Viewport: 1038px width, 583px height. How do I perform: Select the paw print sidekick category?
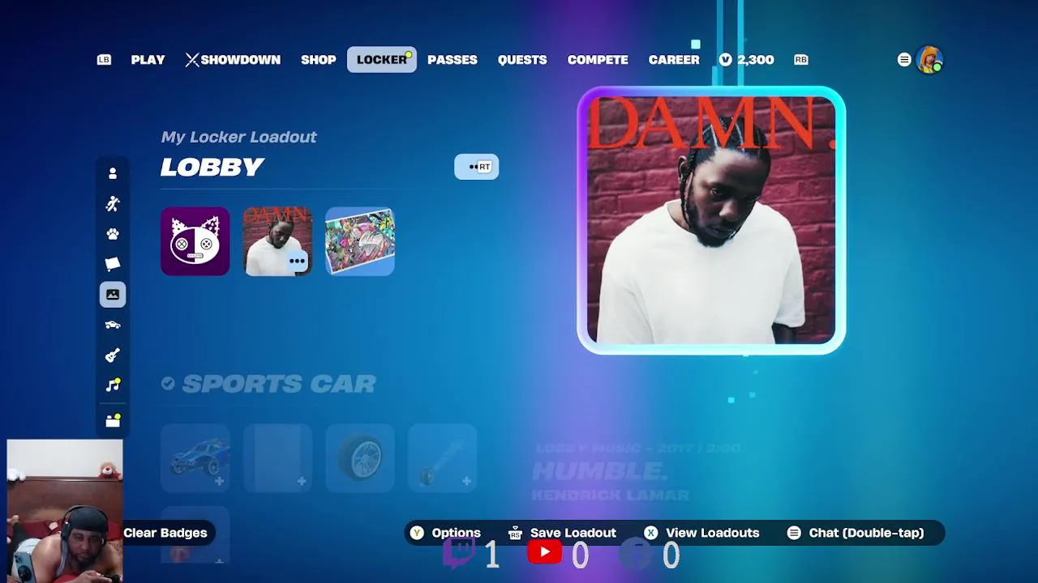(x=113, y=234)
